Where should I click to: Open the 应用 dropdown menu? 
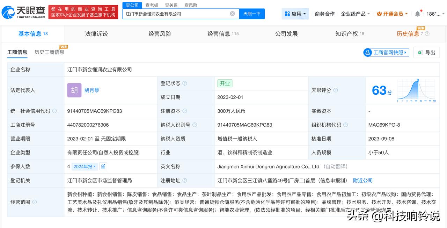295,14
